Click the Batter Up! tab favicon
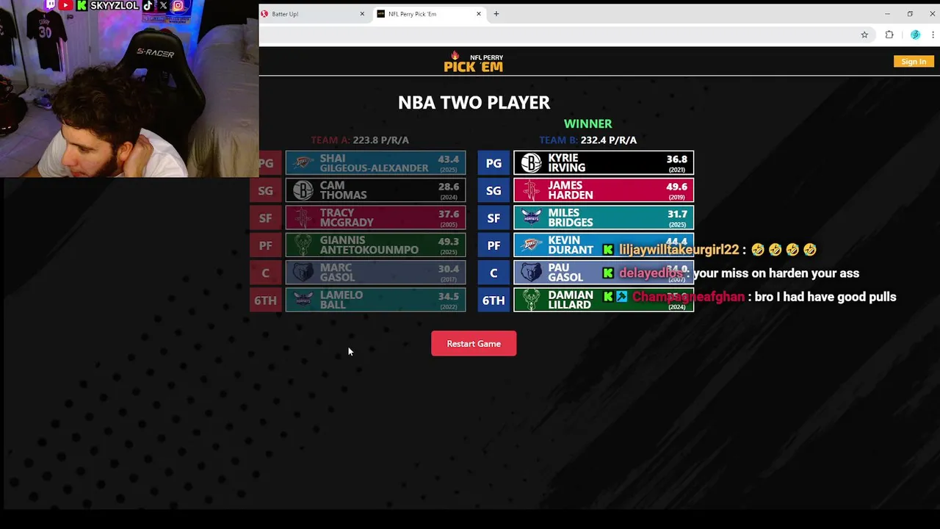Viewport: 940px width, 529px height. pyautogui.click(x=264, y=14)
